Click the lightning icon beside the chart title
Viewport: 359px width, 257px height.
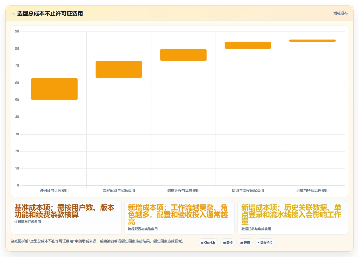tap(13, 14)
